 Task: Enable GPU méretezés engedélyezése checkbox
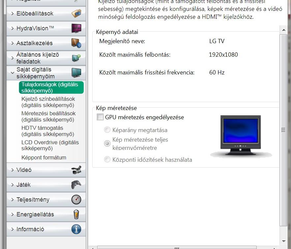(100, 117)
